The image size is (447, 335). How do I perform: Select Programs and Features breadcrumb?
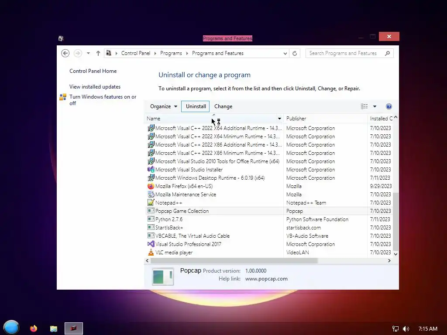[x=218, y=53]
